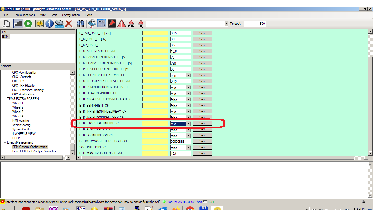The width and height of the screenshot is (373, 210).
Task: Send the DELIVERYMODE_THRESHOLD_CF value
Action: pyautogui.click(x=203, y=141)
